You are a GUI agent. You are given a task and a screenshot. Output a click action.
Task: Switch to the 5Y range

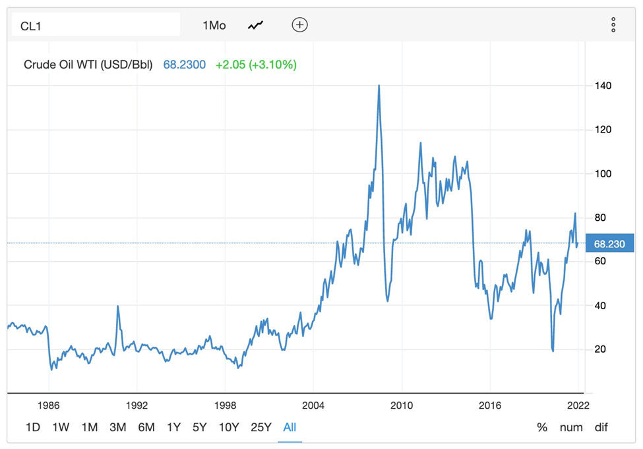199,427
